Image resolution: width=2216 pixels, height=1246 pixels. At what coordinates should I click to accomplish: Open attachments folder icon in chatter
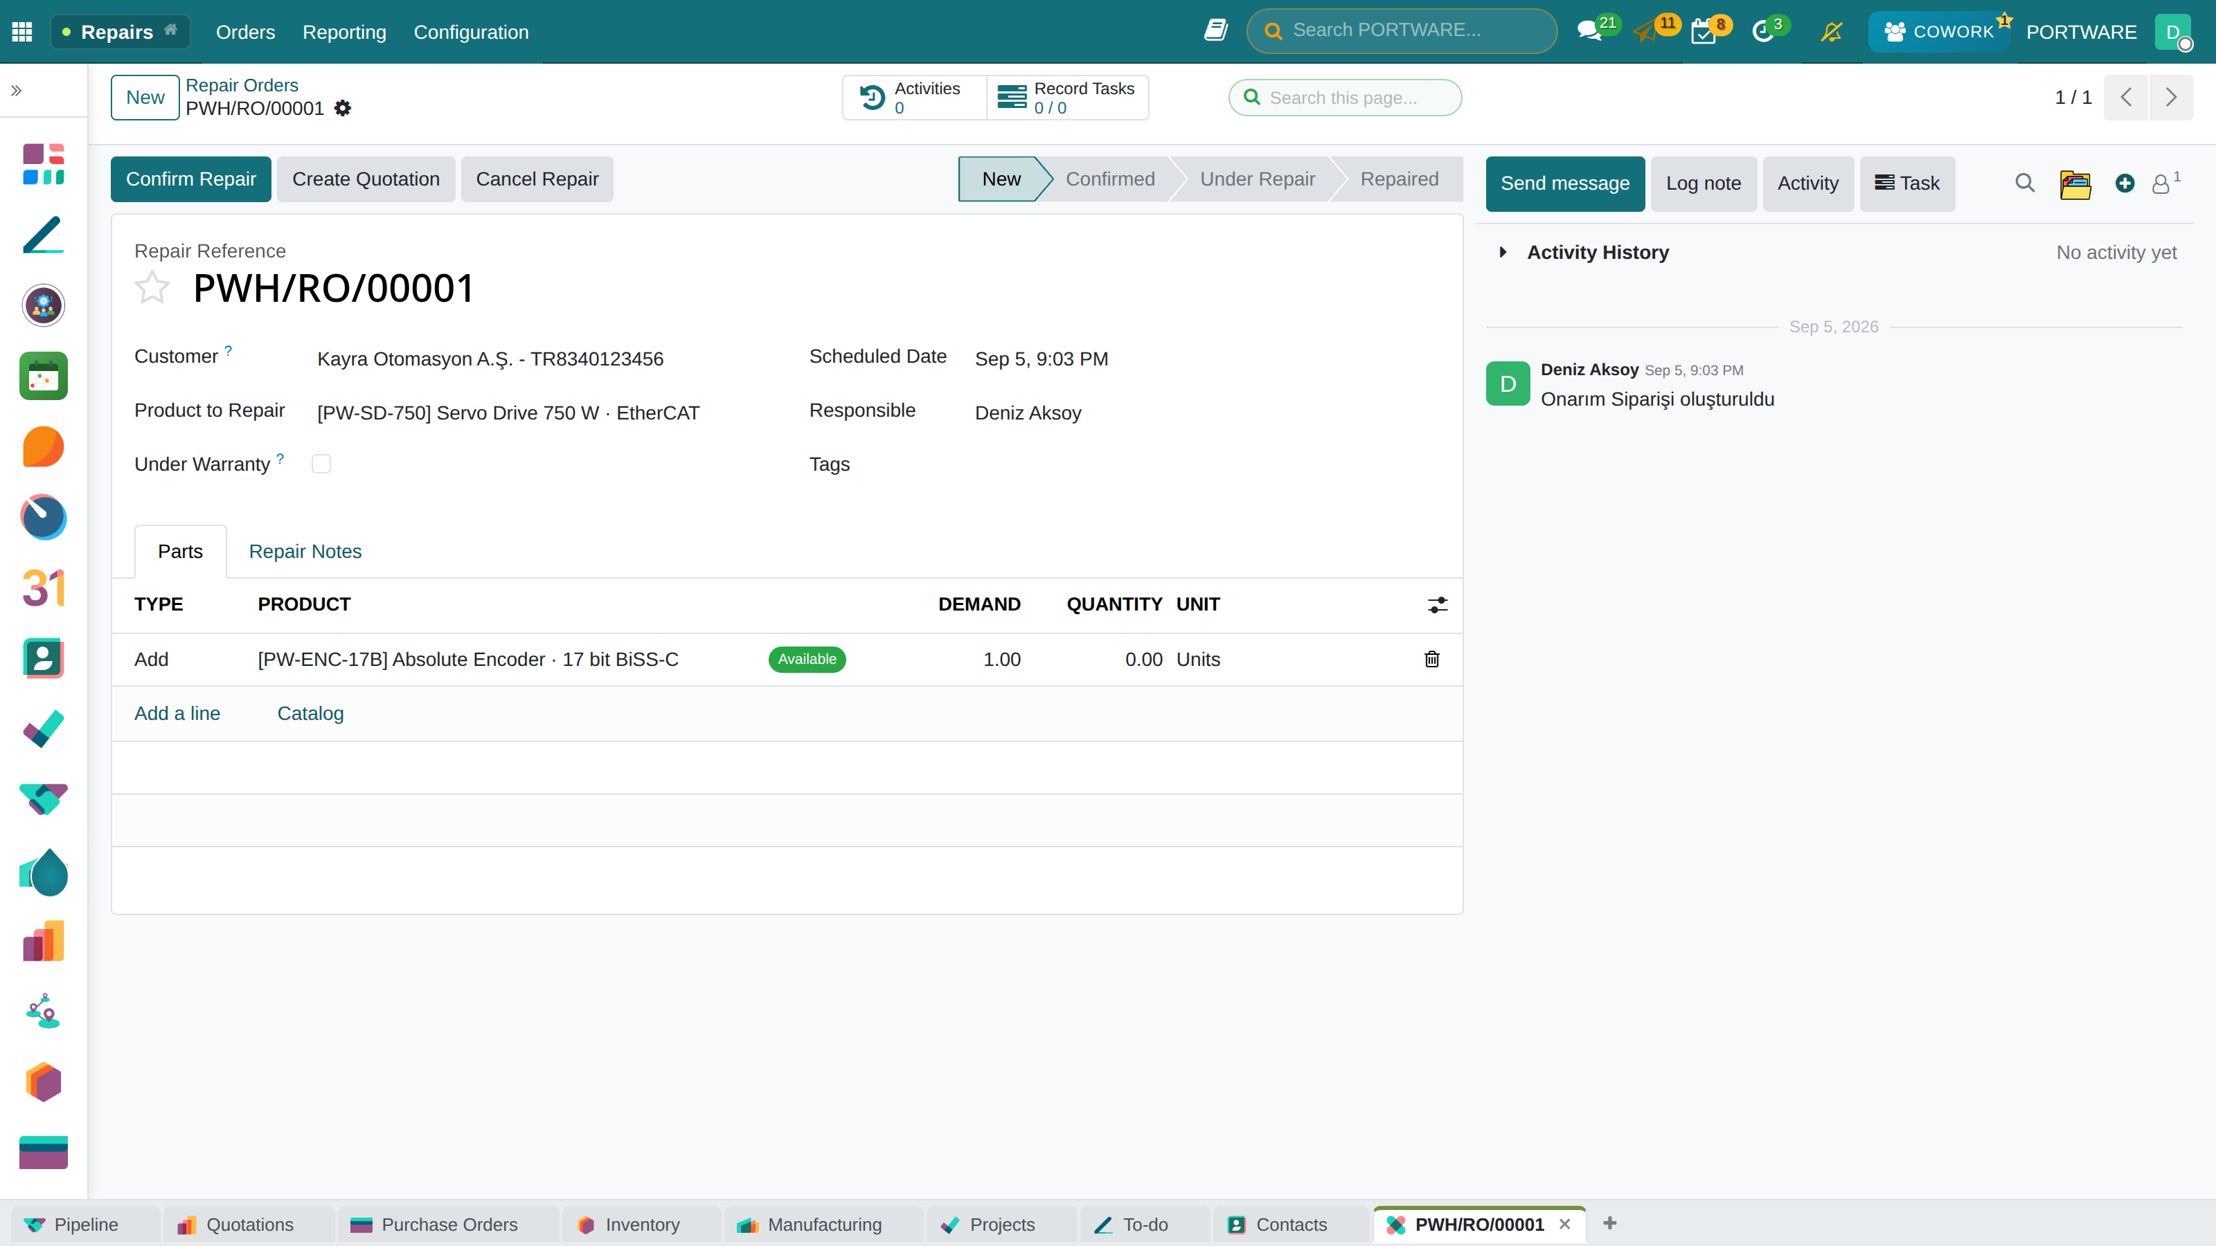2076,184
